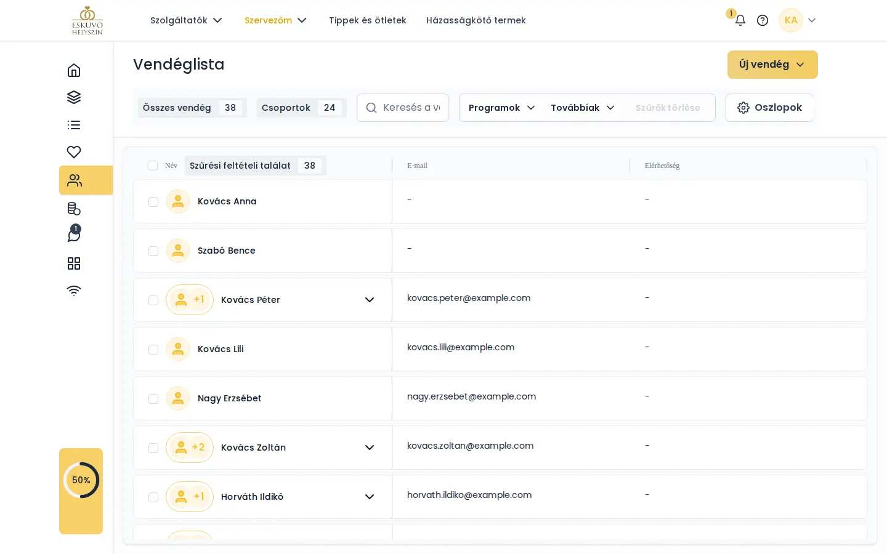Open notifications bell icon
887x554 pixels.
740,20
